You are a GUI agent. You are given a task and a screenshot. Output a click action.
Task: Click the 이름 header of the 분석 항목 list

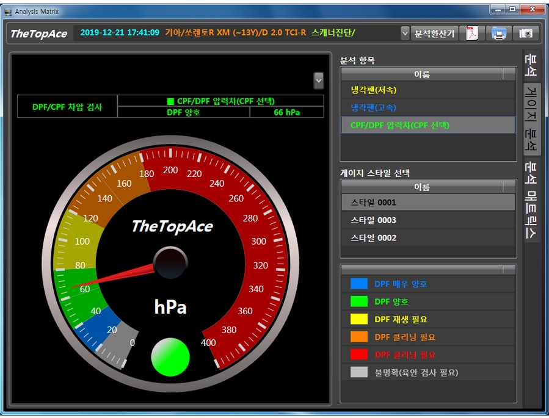[421, 74]
